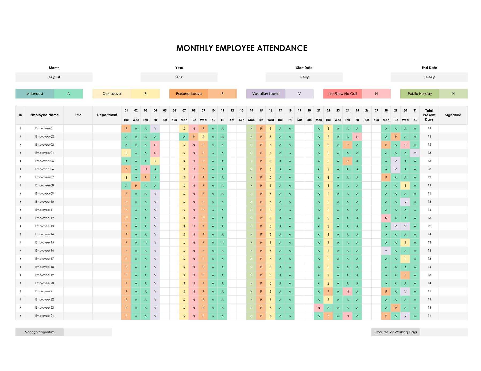
Task: Click the Total No. of Working Days field
Action: (444, 332)
